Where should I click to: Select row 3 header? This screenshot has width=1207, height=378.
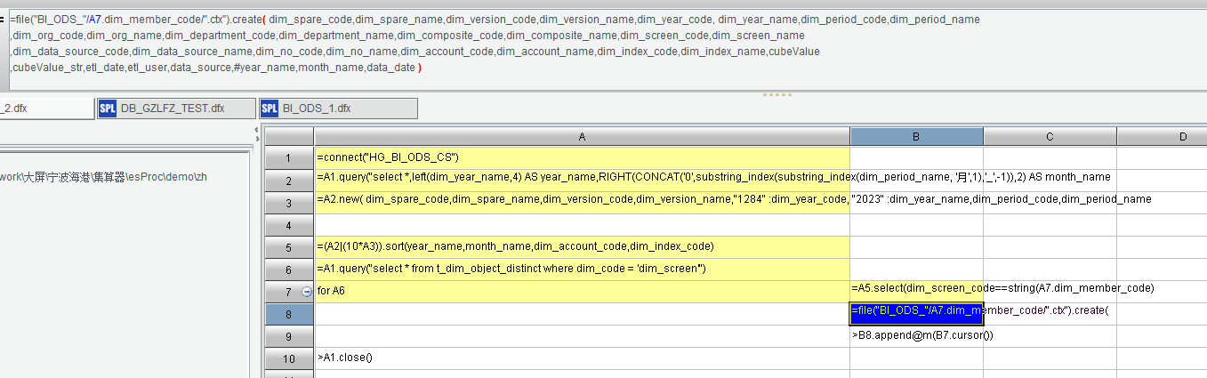coord(289,202)
